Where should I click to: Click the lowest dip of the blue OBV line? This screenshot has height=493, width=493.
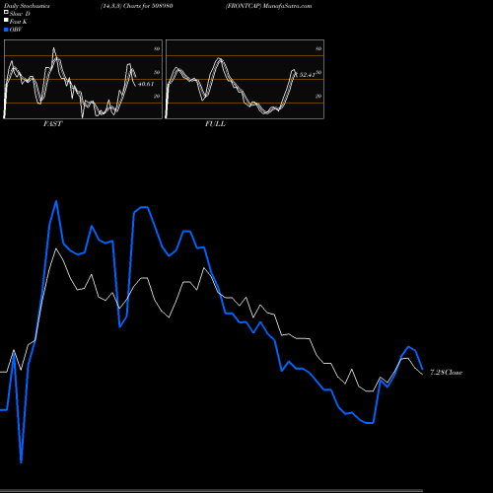pyautogui.click(x=21, y=462)
